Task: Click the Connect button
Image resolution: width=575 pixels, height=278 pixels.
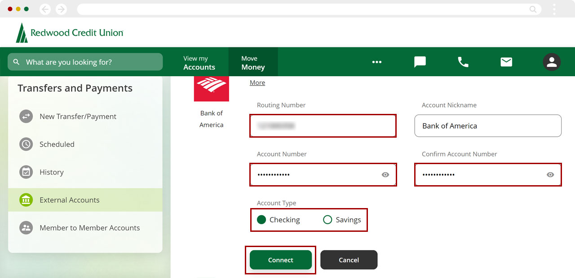Action: coord(281,260)
